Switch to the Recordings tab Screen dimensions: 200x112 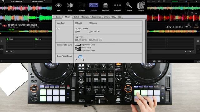pos(96,17)
